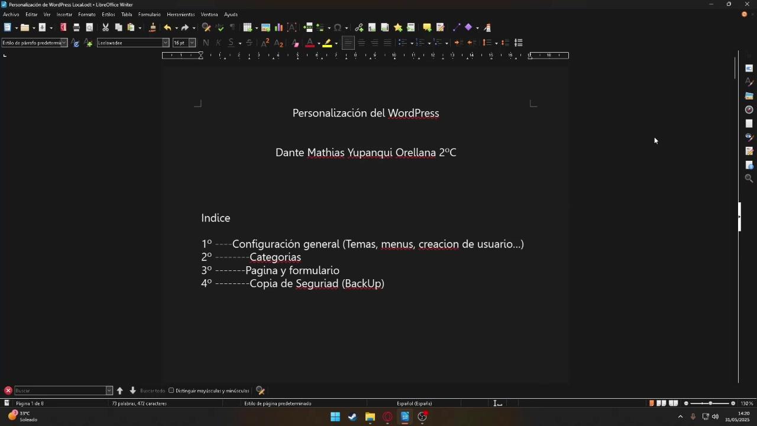
Task: Click the Clone Formatting paintbrush icon
Action: click(153, 27)
